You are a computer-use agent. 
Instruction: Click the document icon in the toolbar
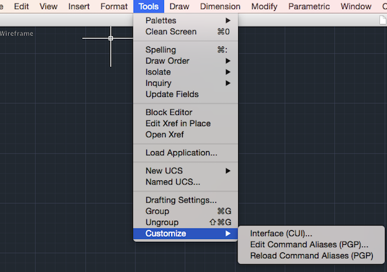click(383, 20)
